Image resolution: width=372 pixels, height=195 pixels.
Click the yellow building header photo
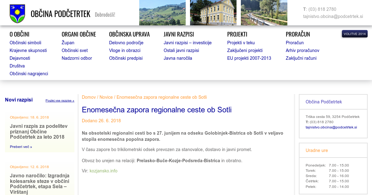coord(213,13)
